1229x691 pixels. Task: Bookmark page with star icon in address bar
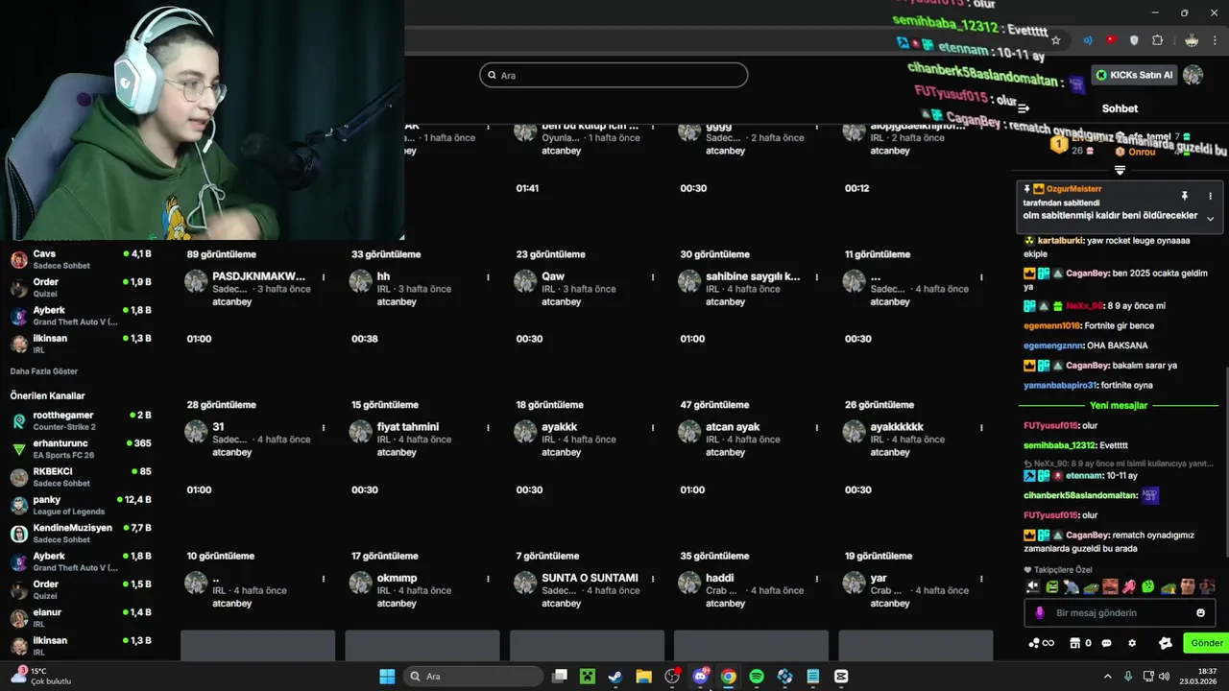tap(1056, 40)
